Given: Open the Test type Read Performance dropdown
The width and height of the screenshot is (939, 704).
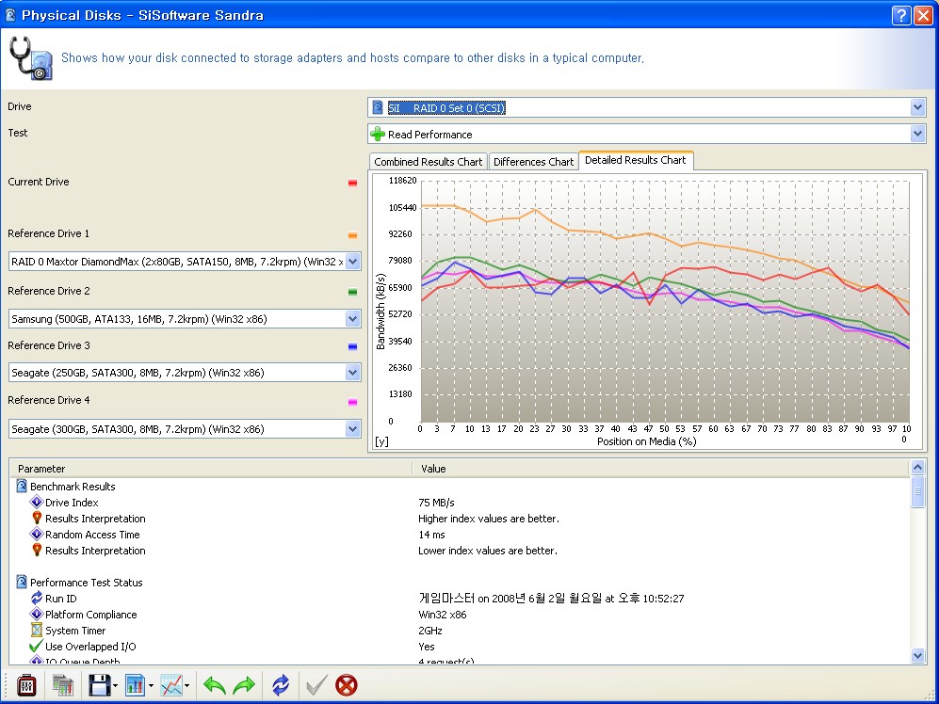Looking at the screenshot, I should point(917,134).
